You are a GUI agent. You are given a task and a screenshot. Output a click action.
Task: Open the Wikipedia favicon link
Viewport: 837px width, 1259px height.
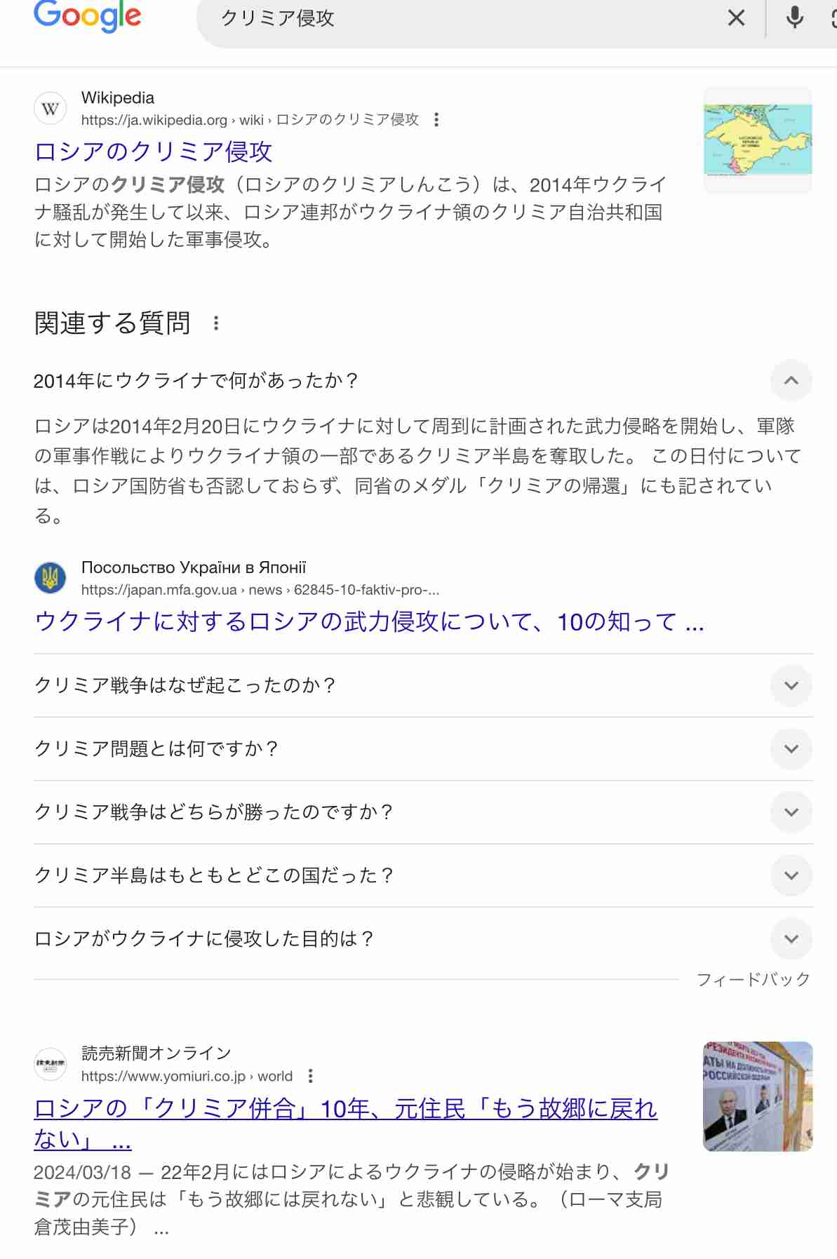point(51,108)
